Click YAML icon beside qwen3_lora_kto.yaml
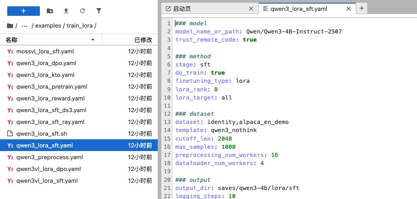Screen dimensions: 417x199 coord(10,75)
